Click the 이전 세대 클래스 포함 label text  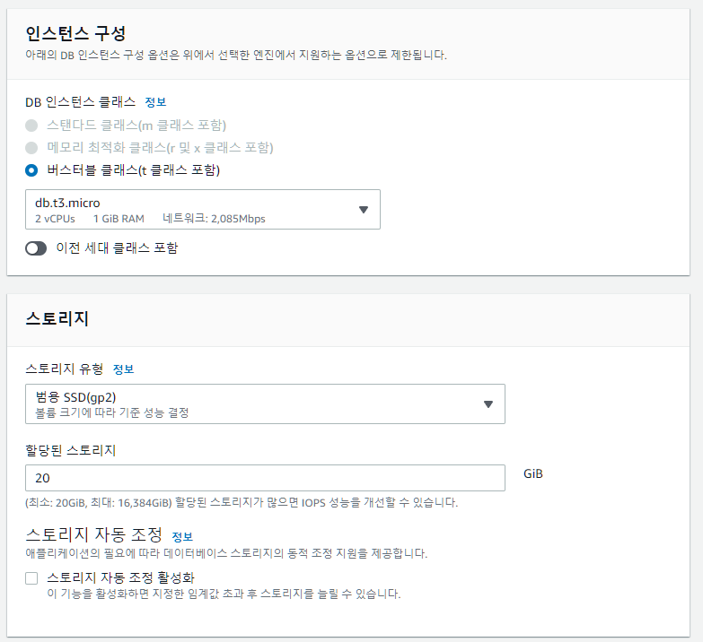click(117, 247)
